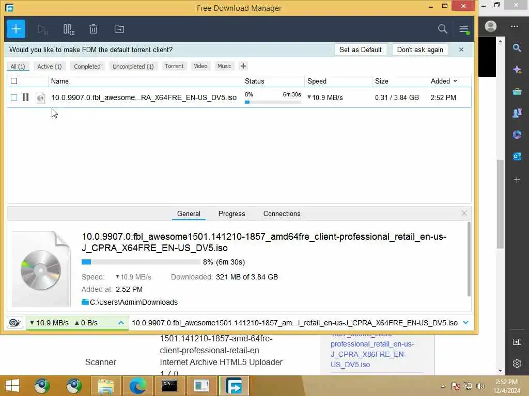The height and width of the screenshot is (396, 529).
Task: Click large disc file thumbnail
Action: (41, 269)
